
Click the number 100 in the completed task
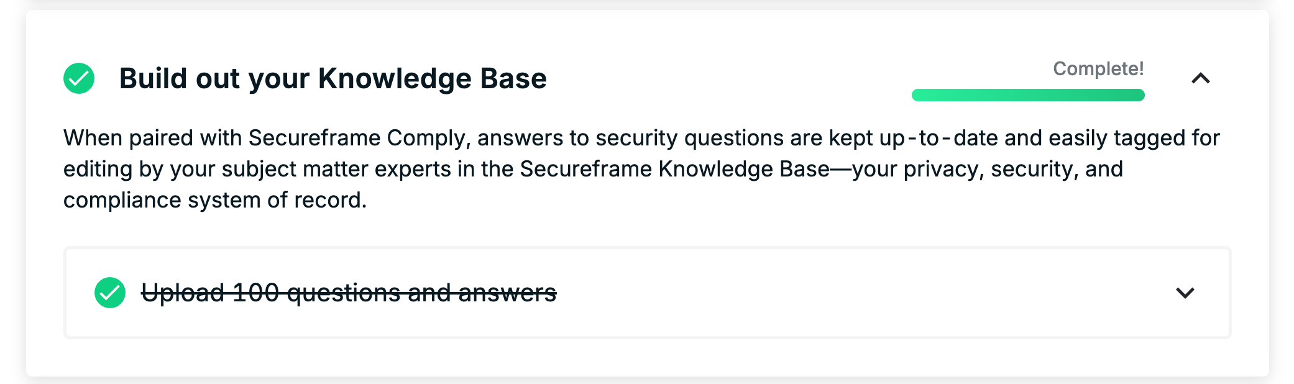coord(255,293)
